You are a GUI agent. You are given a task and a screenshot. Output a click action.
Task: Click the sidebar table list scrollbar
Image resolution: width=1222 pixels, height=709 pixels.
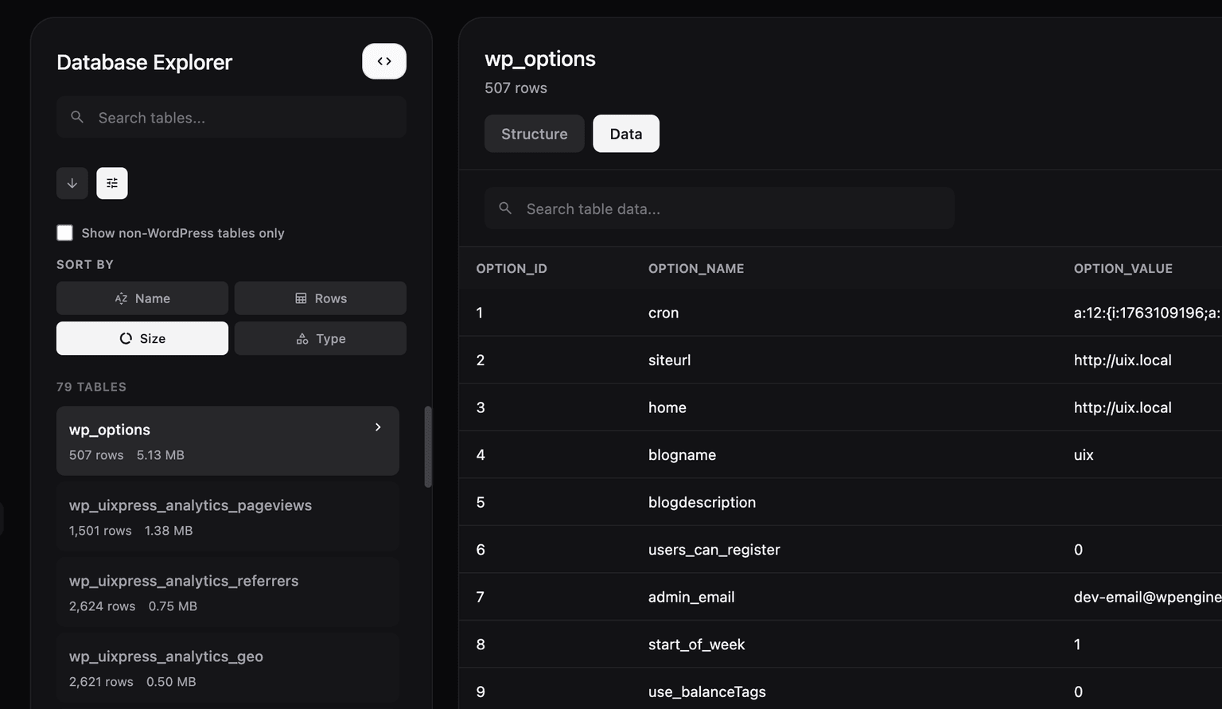pyautogui.click(x=428, y=446)
